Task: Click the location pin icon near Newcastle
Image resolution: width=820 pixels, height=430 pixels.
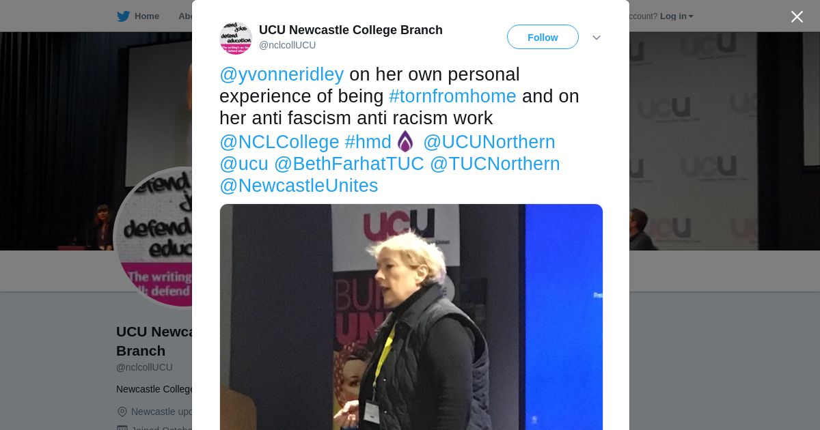Action: [x=122, y=412]
